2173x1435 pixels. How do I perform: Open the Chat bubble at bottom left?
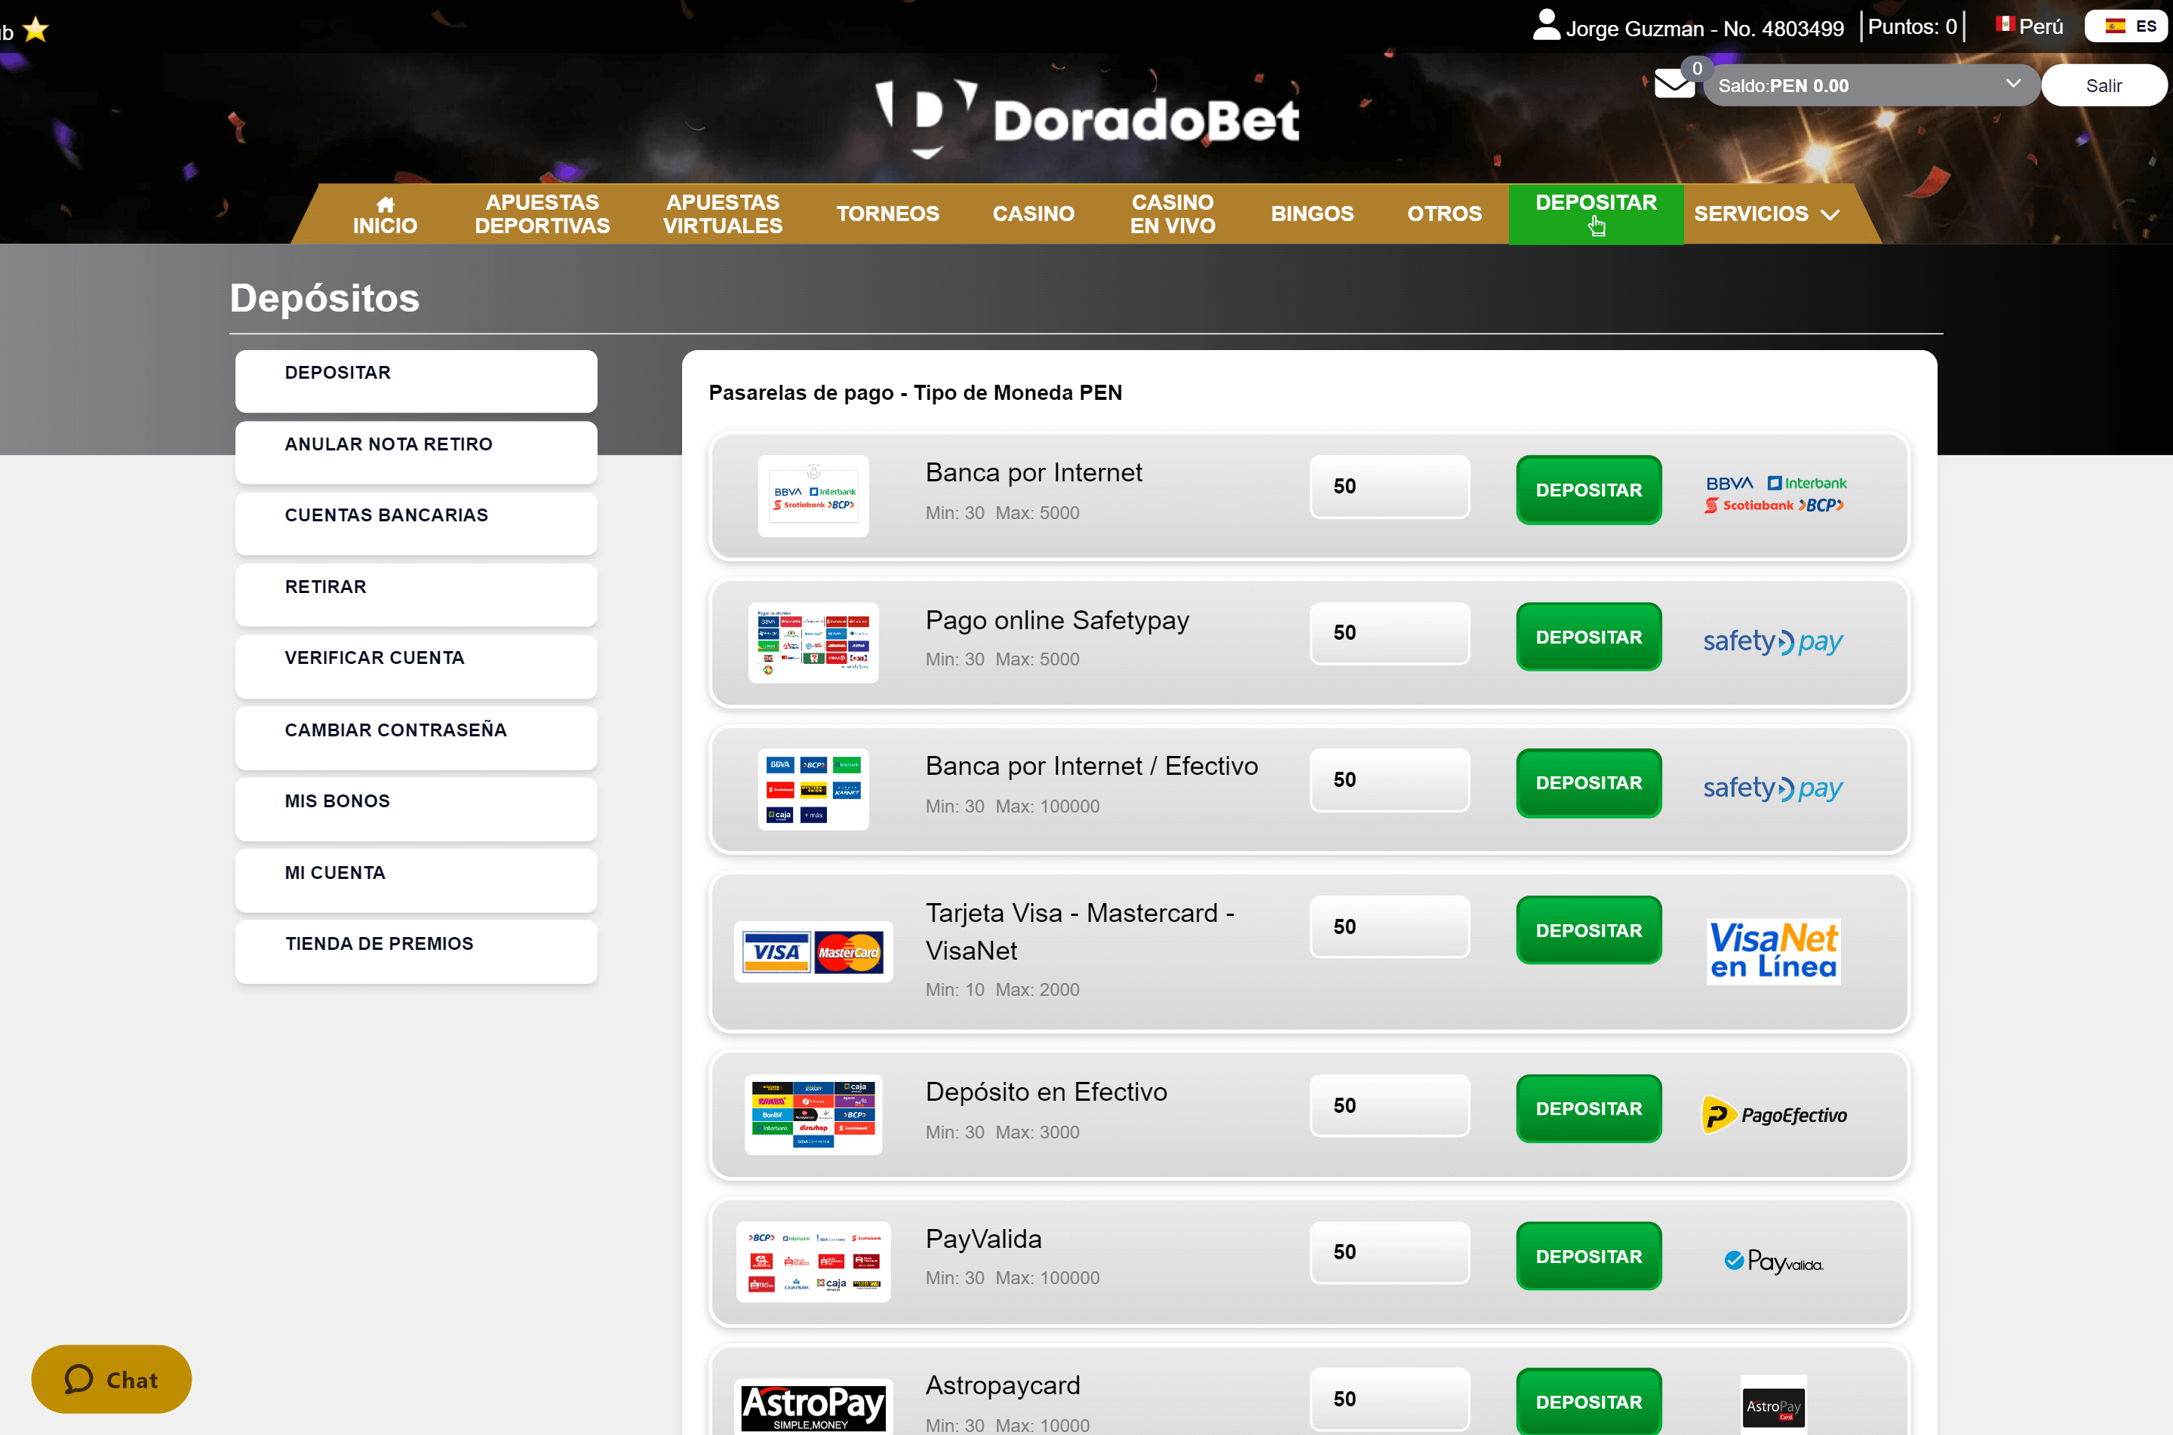110,1379
